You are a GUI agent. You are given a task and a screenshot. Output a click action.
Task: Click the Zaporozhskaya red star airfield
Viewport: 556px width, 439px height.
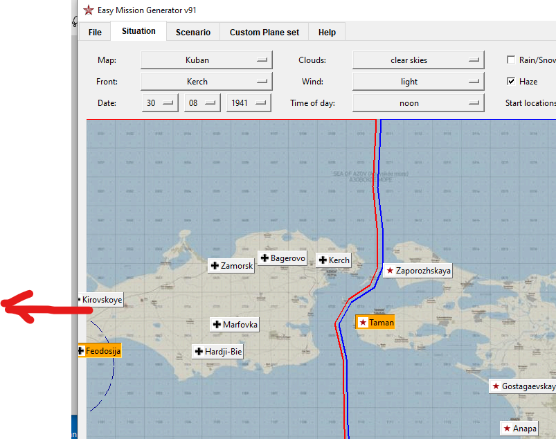coord(418,271)
